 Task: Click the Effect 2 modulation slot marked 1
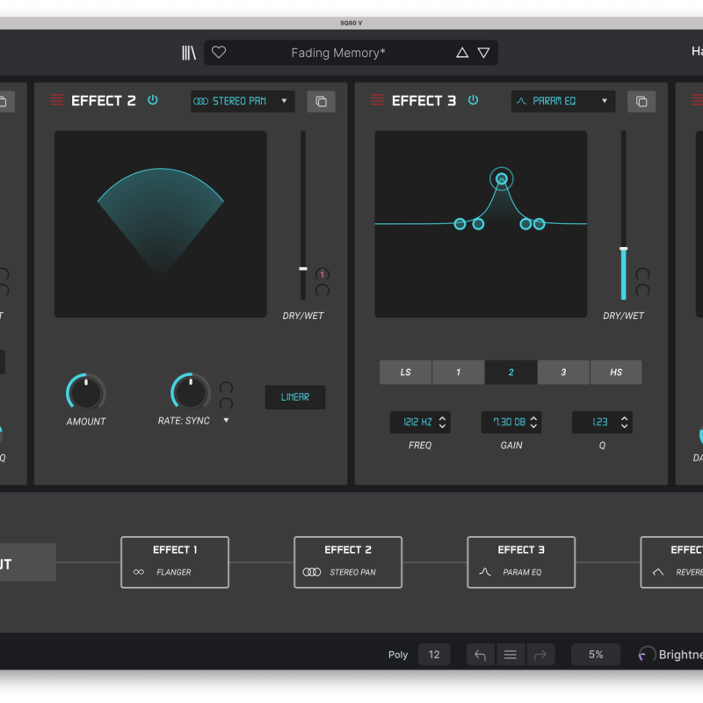323,274
